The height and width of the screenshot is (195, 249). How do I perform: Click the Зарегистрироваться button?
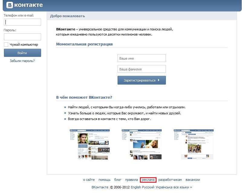[142, 80]
